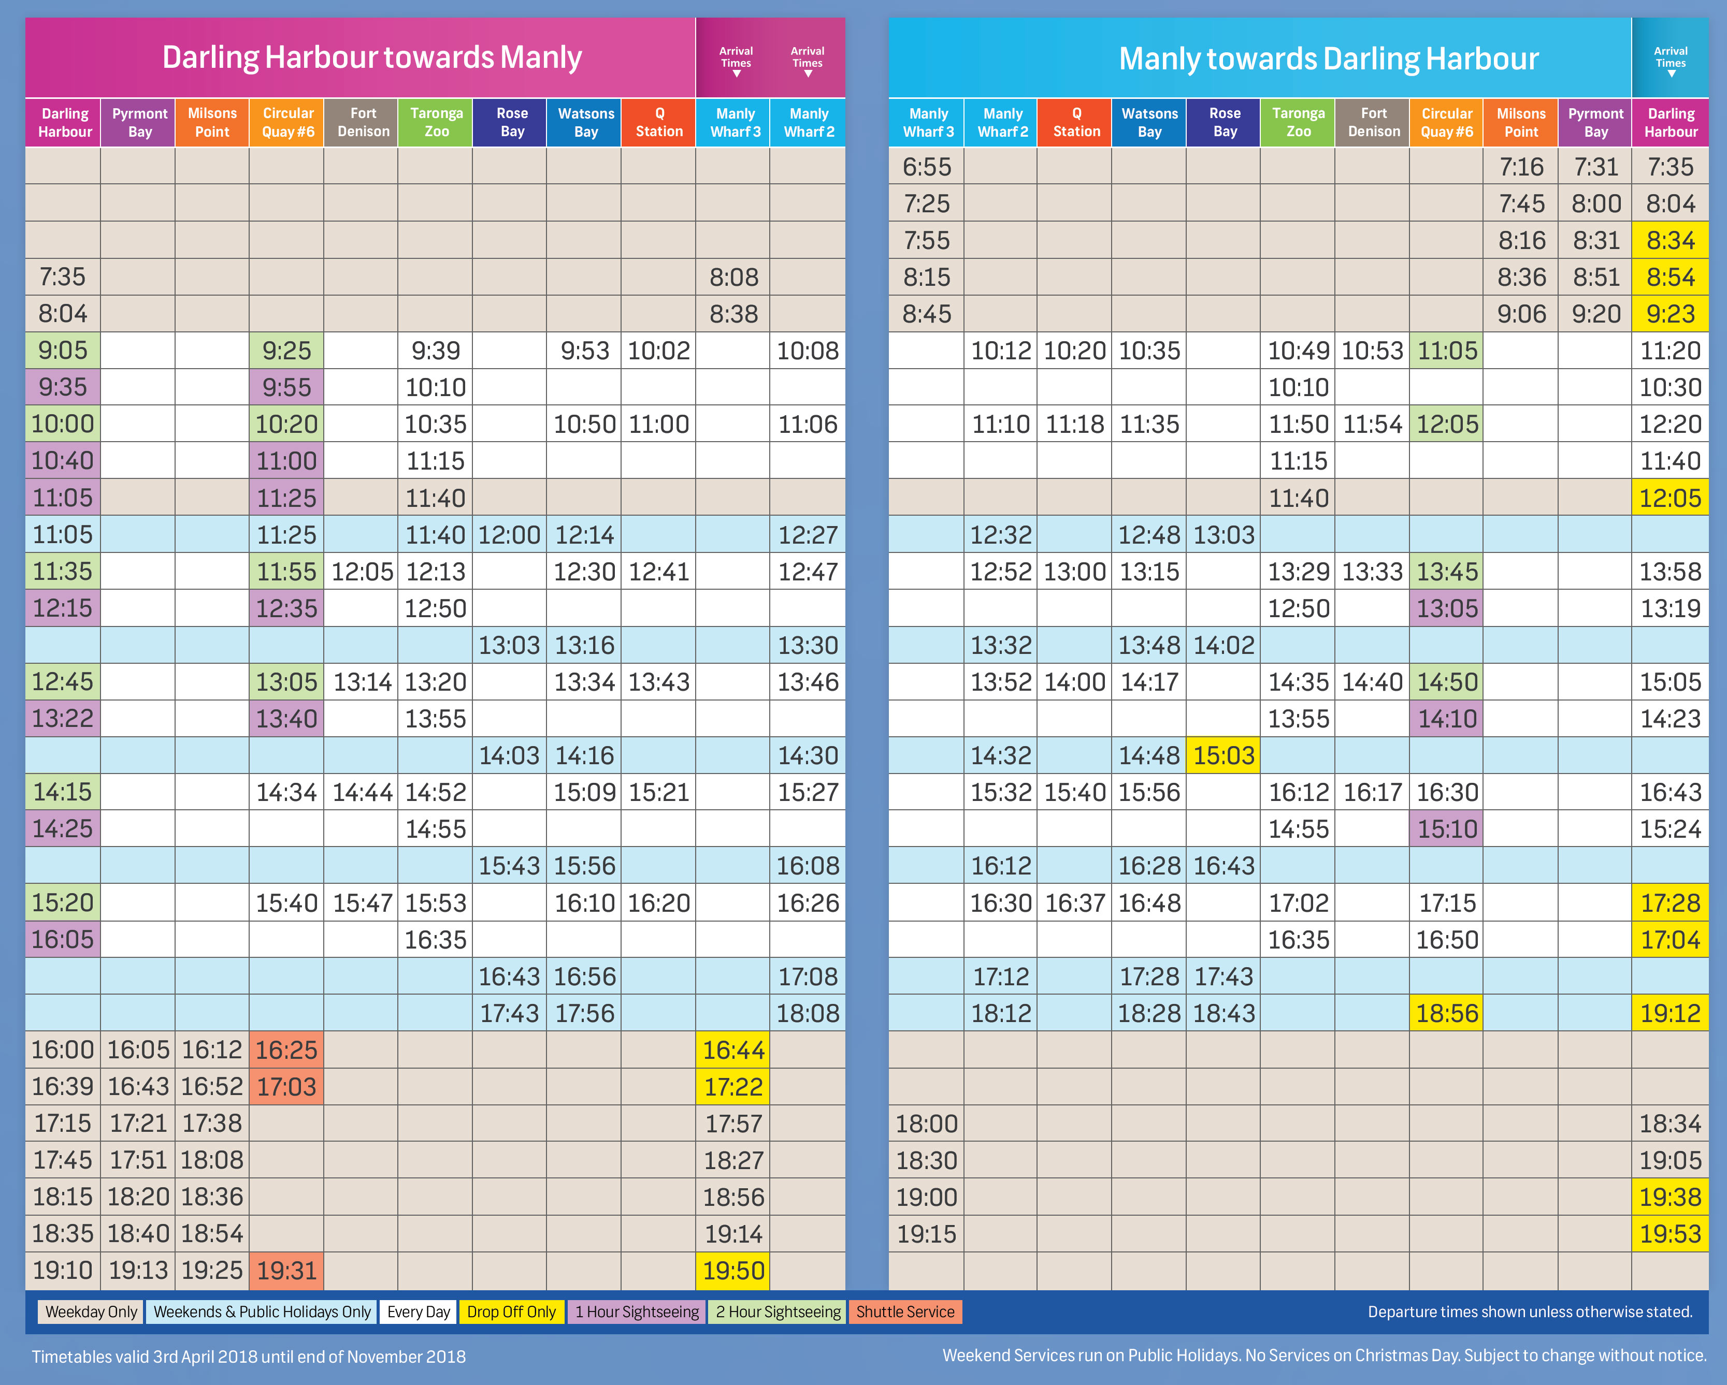
Task: Click the orange 17:03 shuttle time
Action: 287,1086
